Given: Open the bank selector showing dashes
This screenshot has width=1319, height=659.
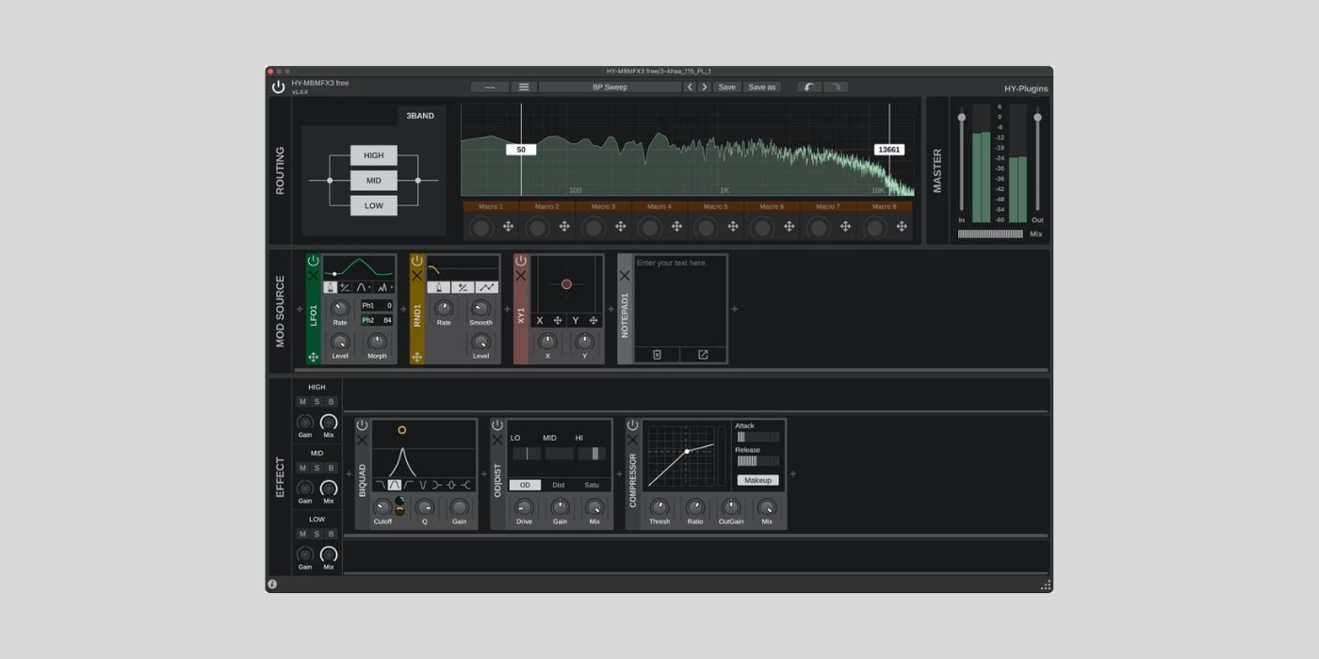Looking at the screenshot, I should click(x=490, y=87).
